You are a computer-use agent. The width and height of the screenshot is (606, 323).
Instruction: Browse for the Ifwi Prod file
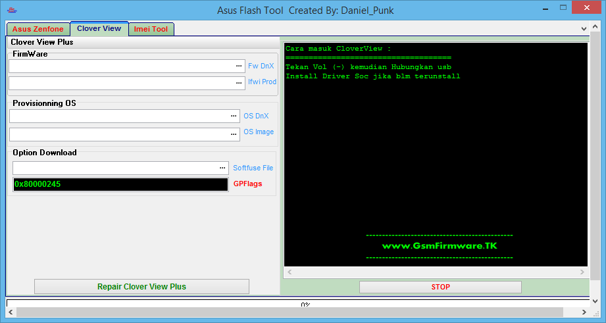[x=239, y=83]
